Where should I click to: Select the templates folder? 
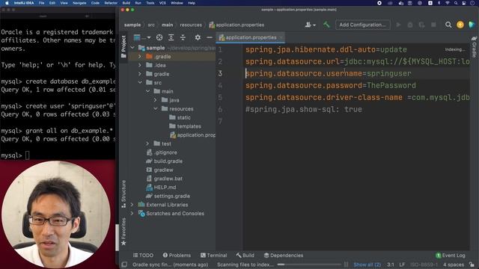tap(185, 126)
